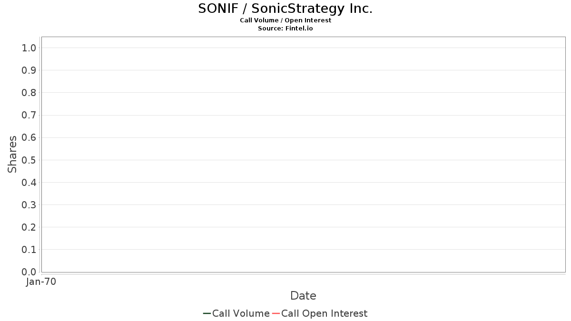
Task: Click the 0.0 y-axis tick label
Action: pyautogui.click(x=29, y=272)
